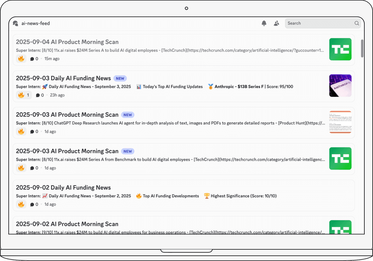373x261 pixels.
Task: Open the 2025-09-04 AI Product Morning Scan post
Action: [67, 42]
